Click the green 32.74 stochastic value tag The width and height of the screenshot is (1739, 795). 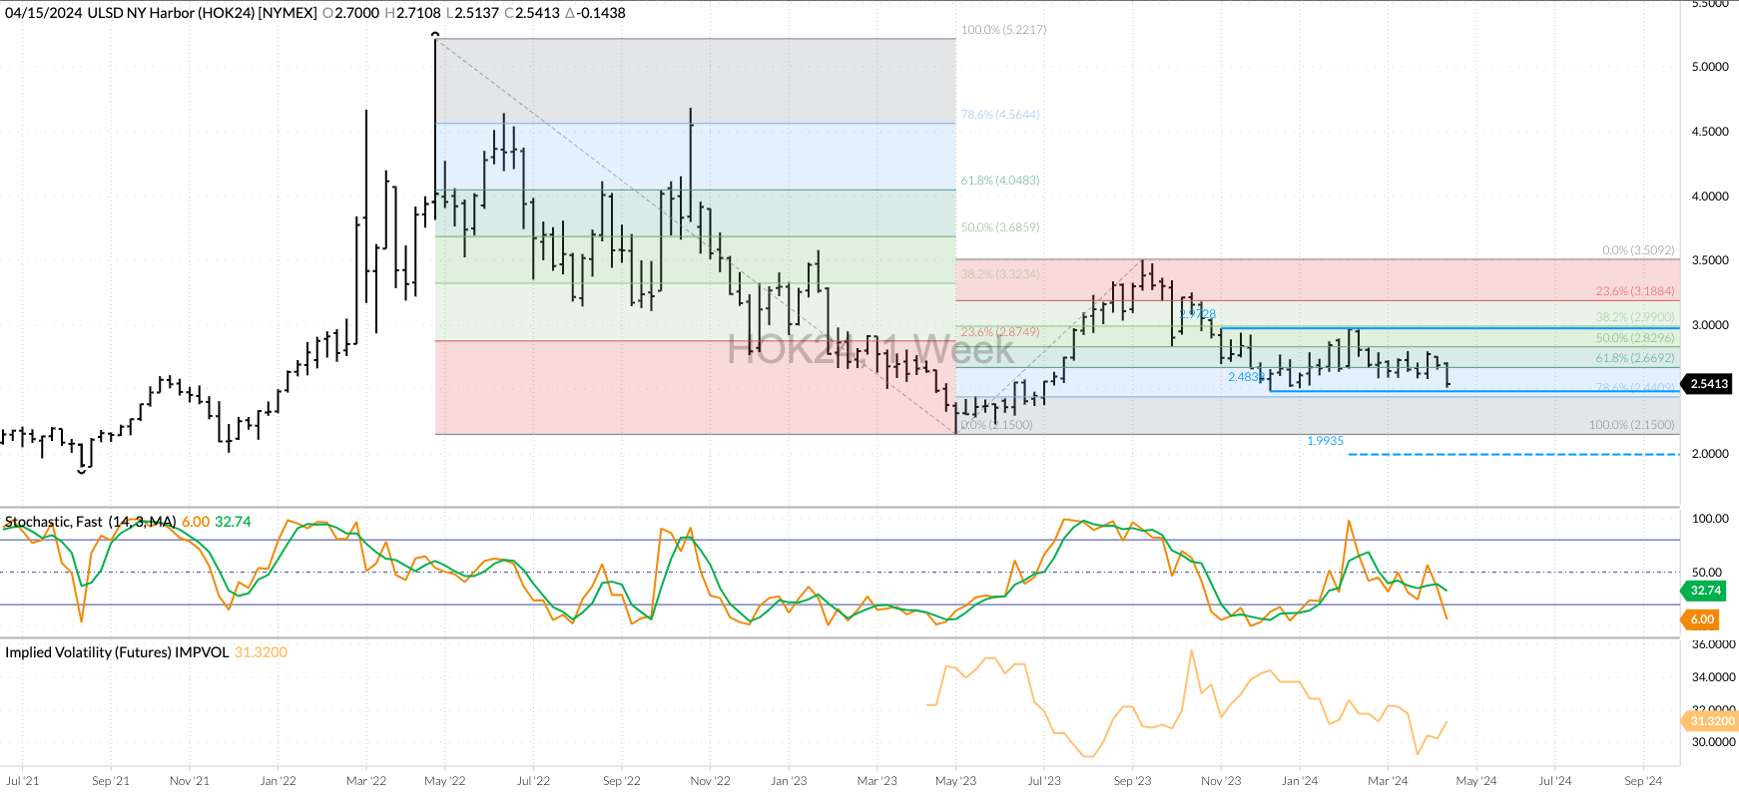1705,591
